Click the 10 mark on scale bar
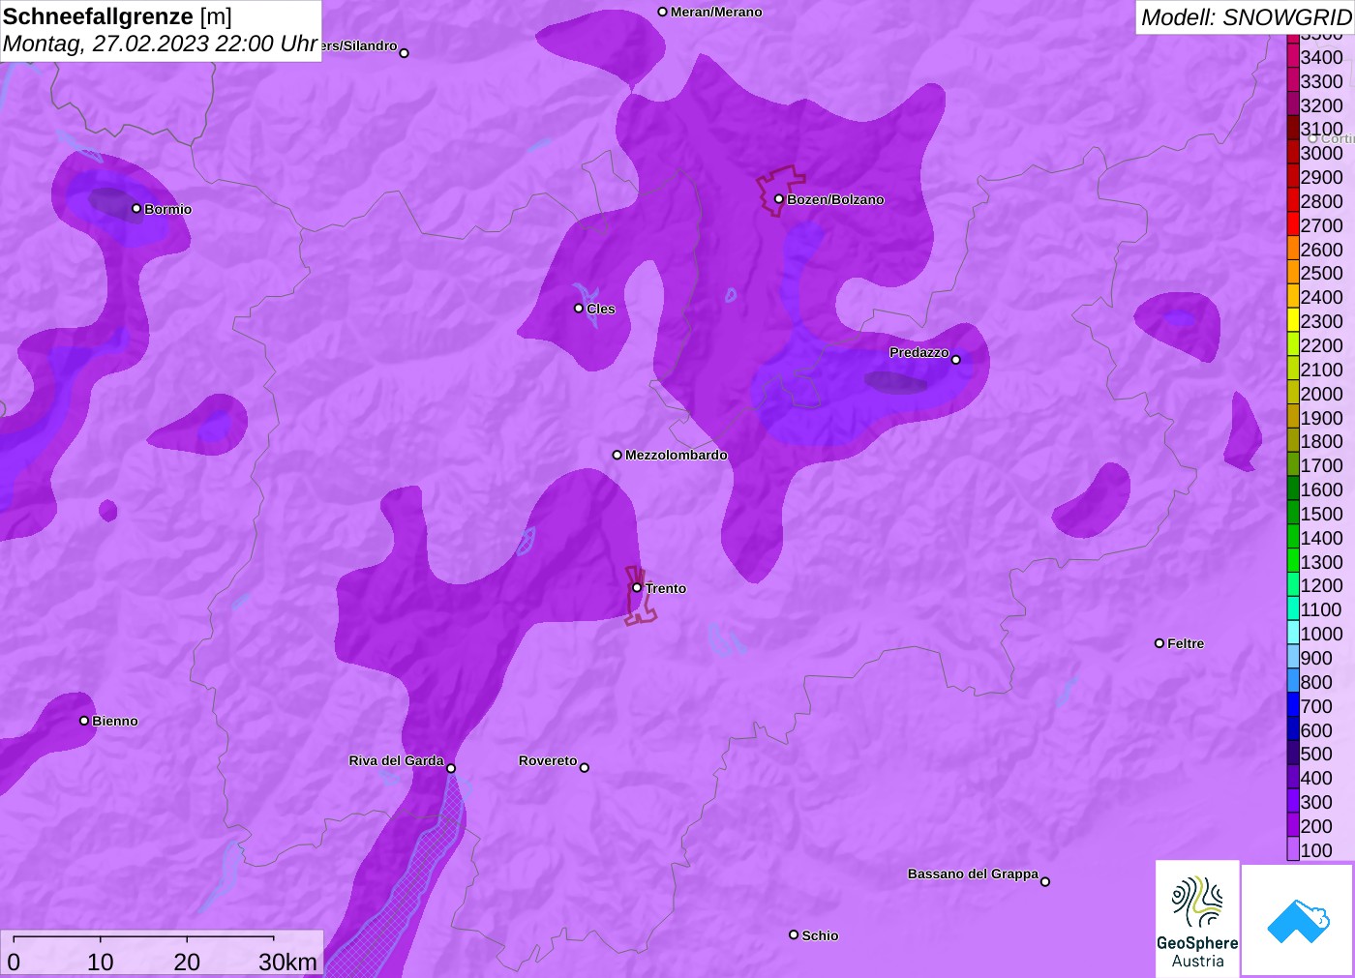The height and width of the screenshot is (978, 1355). point(101,962)
